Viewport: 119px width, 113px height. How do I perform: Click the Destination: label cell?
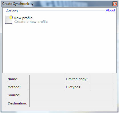18,103
